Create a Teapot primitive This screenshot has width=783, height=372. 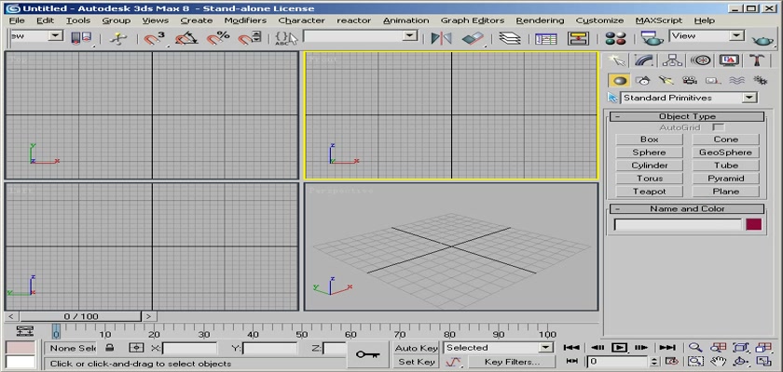point(649,192)
